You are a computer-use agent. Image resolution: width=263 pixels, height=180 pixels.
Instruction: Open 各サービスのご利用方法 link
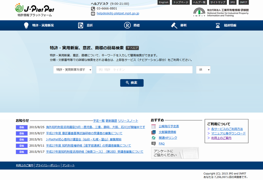pyautogui.click(x=227, y=129)
